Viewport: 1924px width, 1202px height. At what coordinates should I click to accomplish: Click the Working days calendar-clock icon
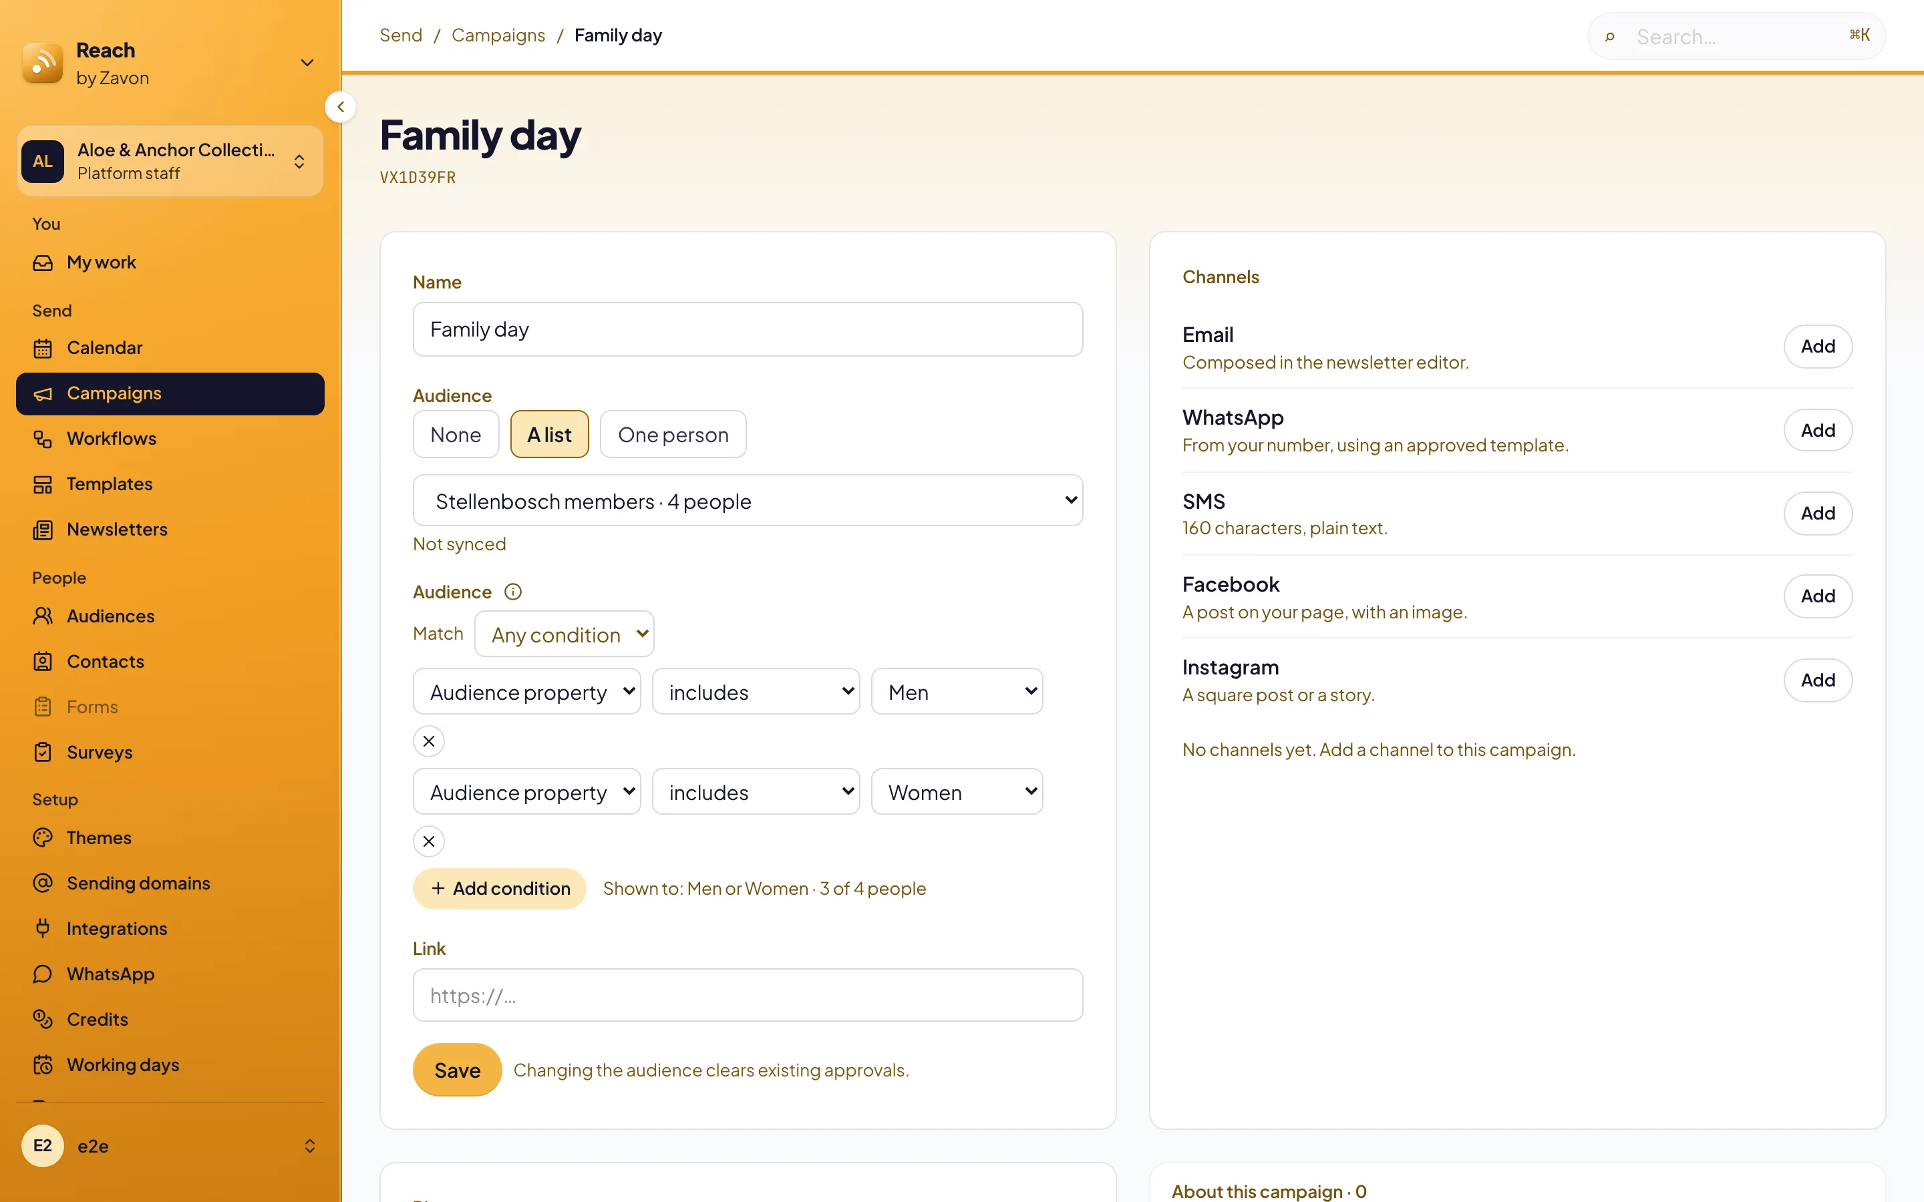43,1064
